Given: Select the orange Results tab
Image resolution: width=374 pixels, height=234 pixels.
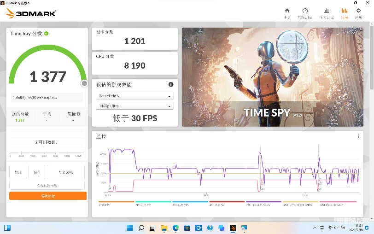Looking at the screenshot, I should [344, 13].
